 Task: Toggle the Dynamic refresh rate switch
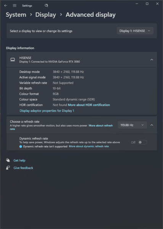point(142,142)
